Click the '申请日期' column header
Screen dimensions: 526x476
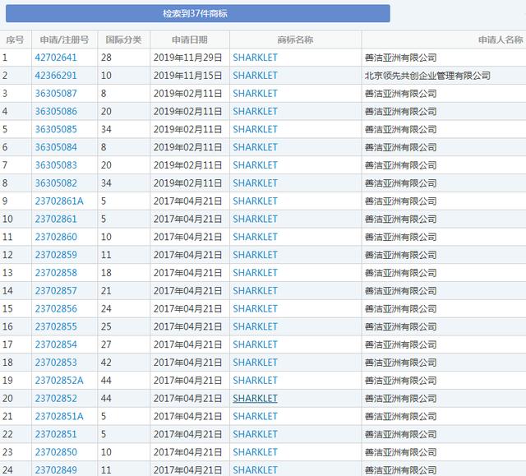pyautogui.click(x=189, y=39)
